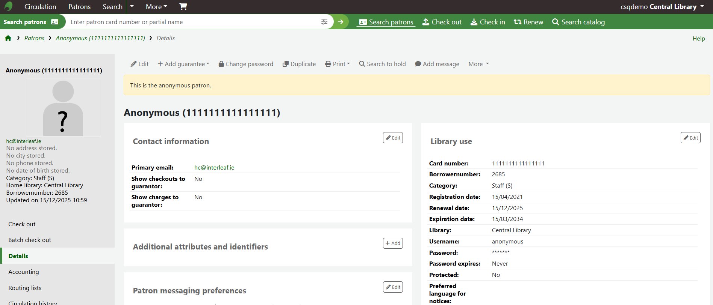The height and width of the screenshot is (305, 713).
Task: Click primary email hc@interleaf.ie in Contact information
Action: pos(214,167)
